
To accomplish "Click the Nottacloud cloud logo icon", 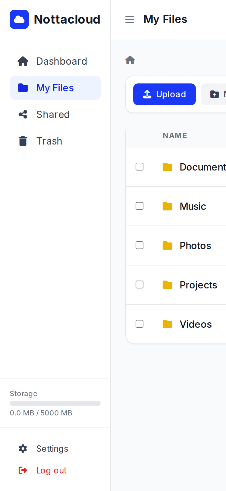I will pos(19,19).
